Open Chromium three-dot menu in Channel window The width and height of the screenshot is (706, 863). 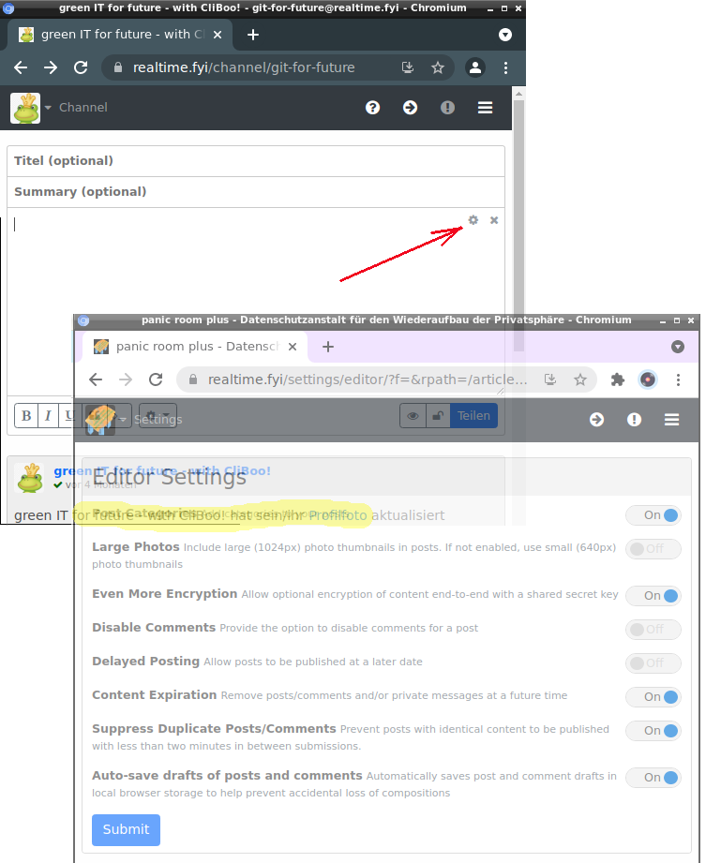[x=506, y=68]
